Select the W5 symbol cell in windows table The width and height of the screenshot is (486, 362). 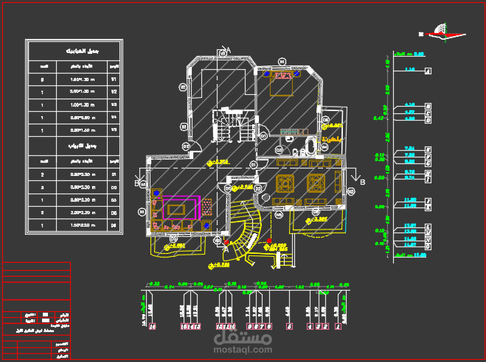click(x=114, y=130)
